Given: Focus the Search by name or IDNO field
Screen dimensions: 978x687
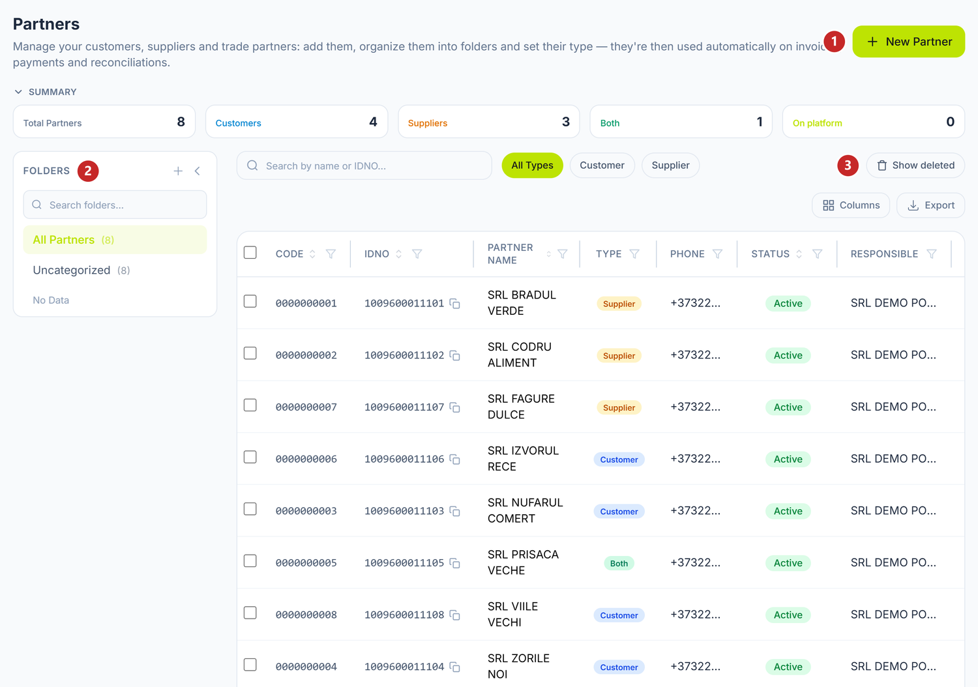Looking at the screenshot, I should [x=364, y=166].
